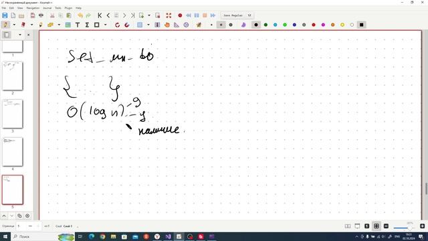Viewport: 428px width, 241px height.
Task: Go to the previous page
Action: coord(108,15)
